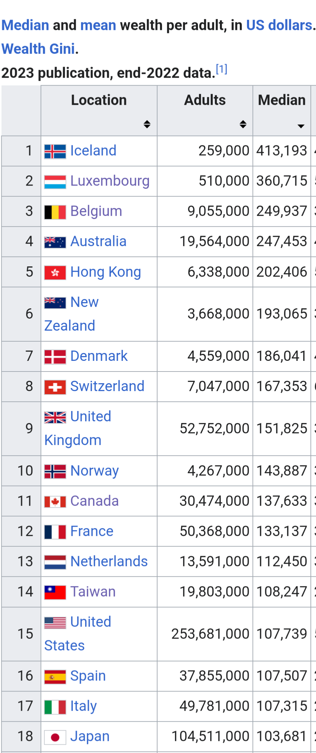Sort table by Median column
The height and width of the screenshot is (753, 316).
click(301, 126)
